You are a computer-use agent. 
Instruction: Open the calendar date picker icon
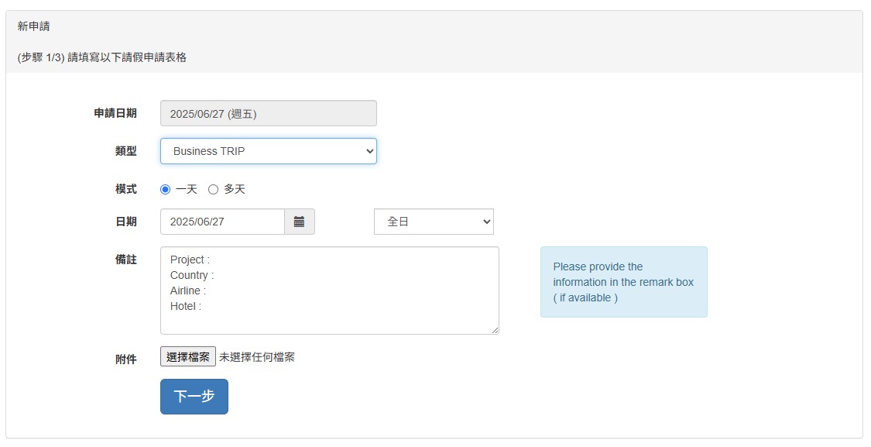300,222
